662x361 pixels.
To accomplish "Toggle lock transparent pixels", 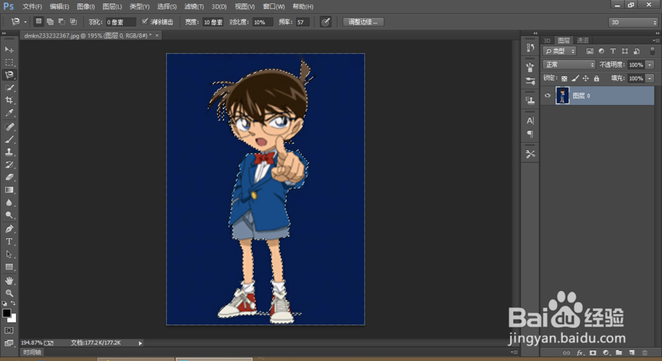I will click(564, 79).
